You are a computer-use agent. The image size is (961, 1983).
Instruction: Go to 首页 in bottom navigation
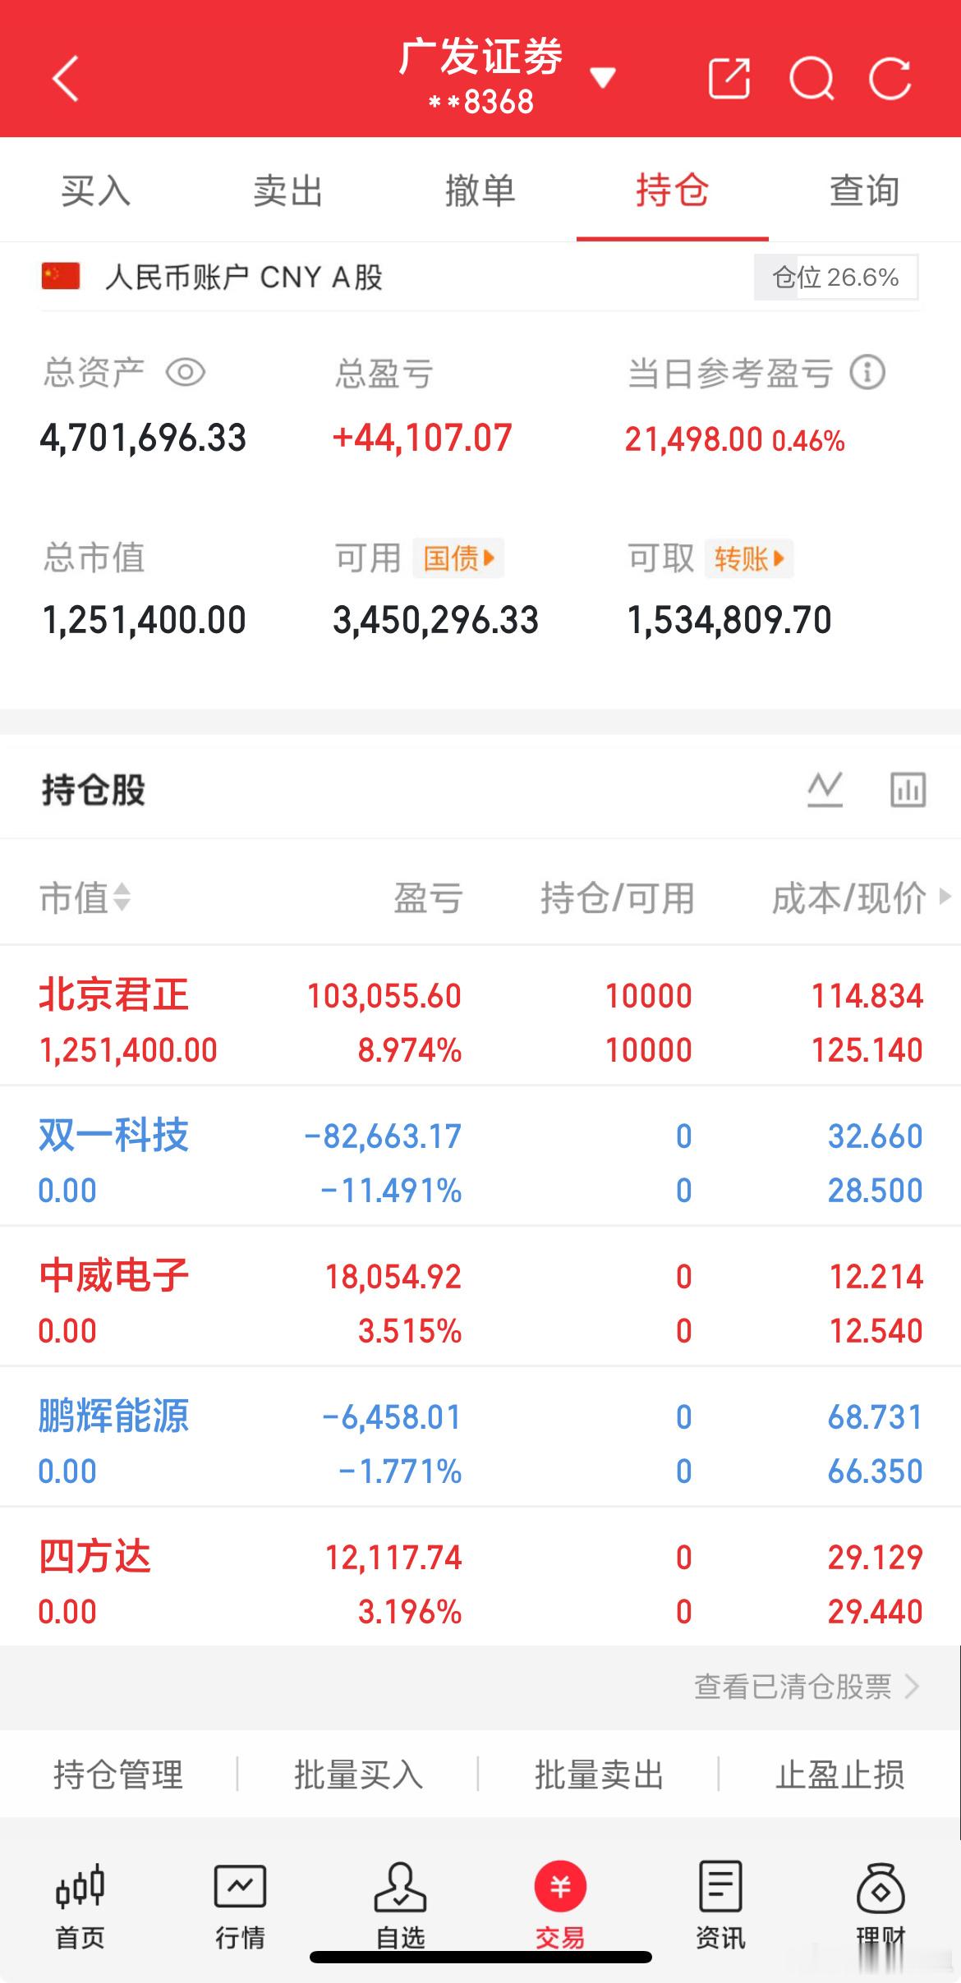tap(80, 1904)
